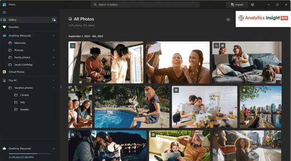This screenshot has width=291, height=161.
Task: Click the folder icon beside Sweden
Action: [x=16, y=110]
